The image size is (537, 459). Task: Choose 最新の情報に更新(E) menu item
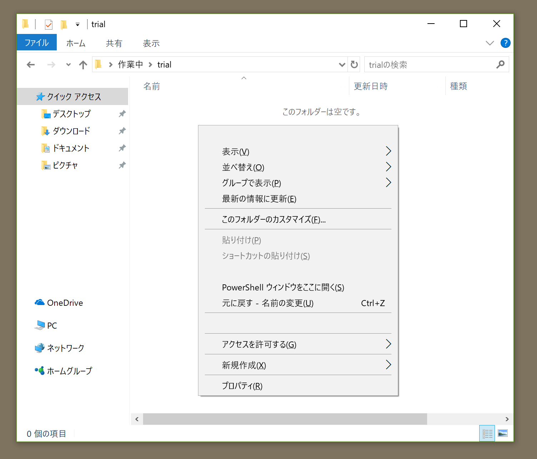(x=298, y=199)
